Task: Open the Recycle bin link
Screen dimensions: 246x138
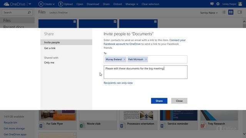Action: click(10, 123)
